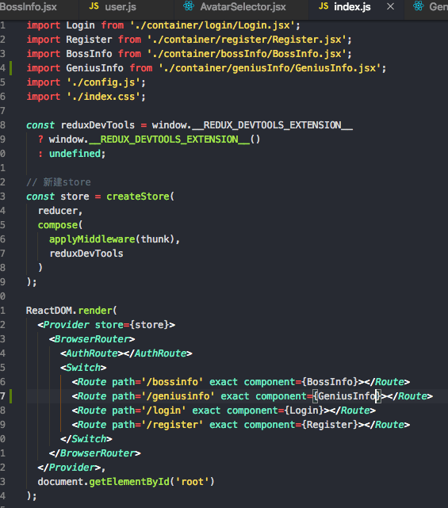
Task: Click reduxDevTools argument inside compose
Action: click(x=86, y=254)
